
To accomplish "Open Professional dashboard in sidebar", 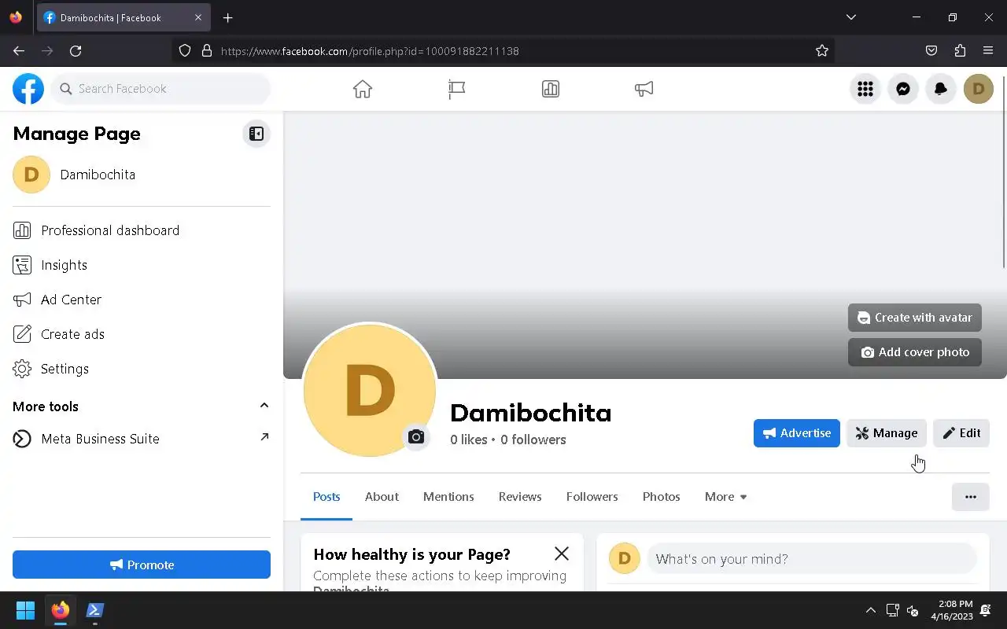I will coord(142,230).
